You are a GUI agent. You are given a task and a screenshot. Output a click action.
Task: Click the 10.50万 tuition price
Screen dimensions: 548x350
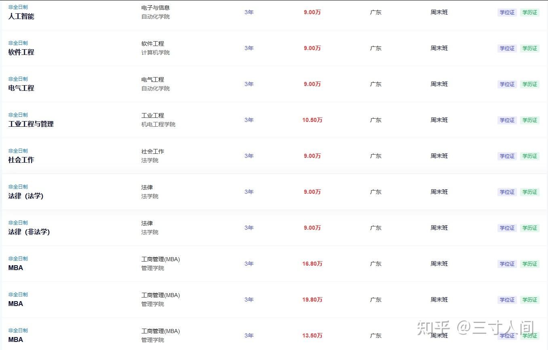[312, 120]
